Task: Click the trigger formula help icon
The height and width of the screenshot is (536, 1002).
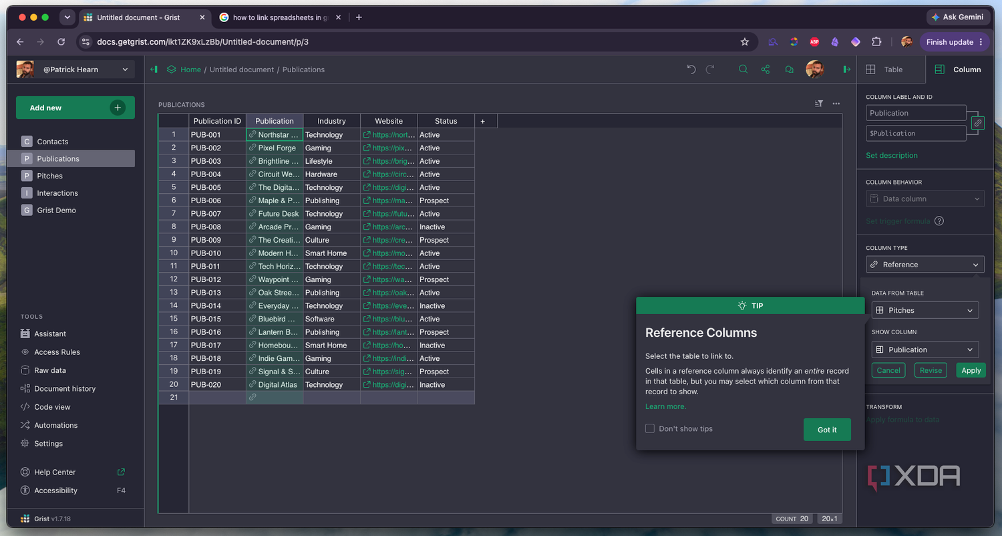Action: pyautogui.click(x=939, y=221)
